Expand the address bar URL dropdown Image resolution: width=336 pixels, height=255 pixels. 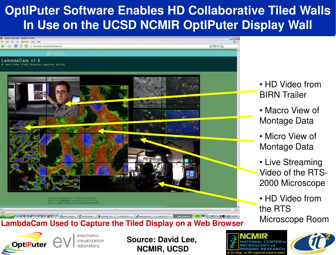click(x=211, y=46)
